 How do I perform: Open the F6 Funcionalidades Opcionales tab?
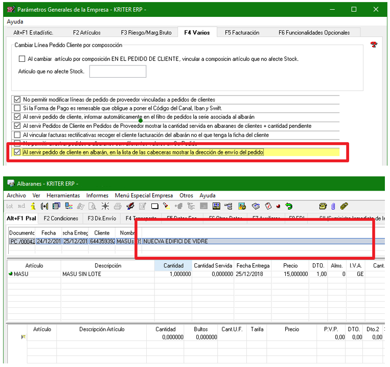point(314,33)
